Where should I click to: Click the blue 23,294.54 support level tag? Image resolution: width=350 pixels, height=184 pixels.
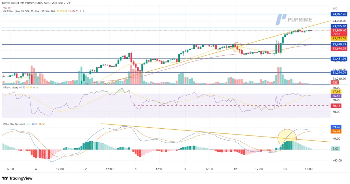[x=339, y=73]
